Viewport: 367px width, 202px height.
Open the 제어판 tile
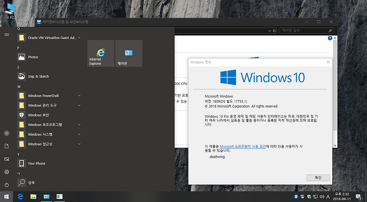click(129, 53)
